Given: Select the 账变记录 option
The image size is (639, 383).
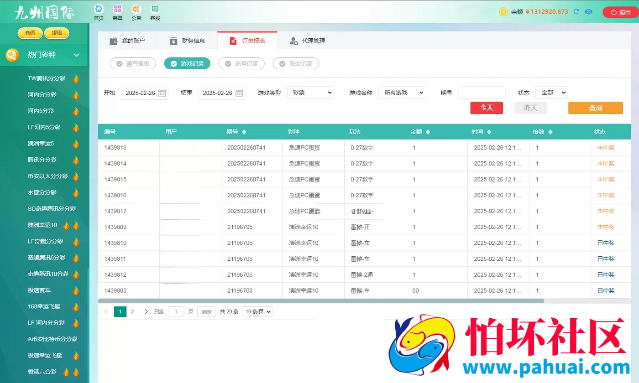Looking at the screenshot, I should pyautogui.click(x=296, y=63).
